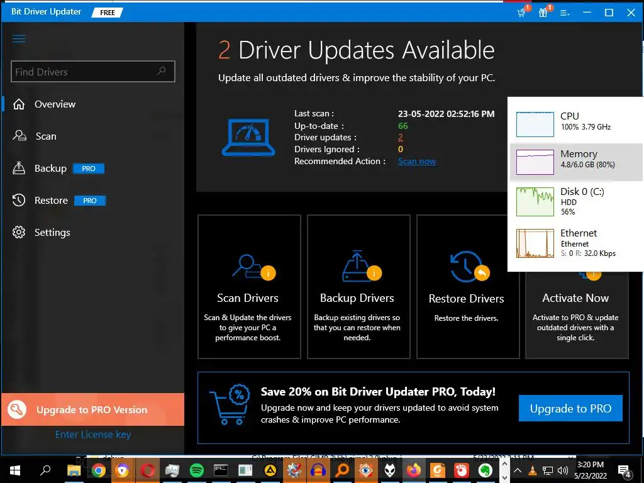This screenshot has height=483, width=644.
Task: Select the Memory performance entry
Action: 576,162
